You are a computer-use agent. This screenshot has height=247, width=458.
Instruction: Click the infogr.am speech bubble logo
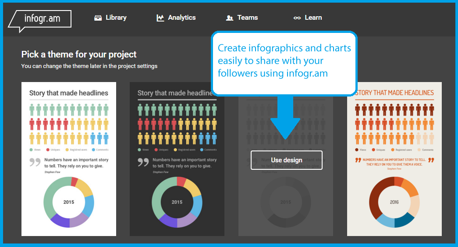coord(39,20)
